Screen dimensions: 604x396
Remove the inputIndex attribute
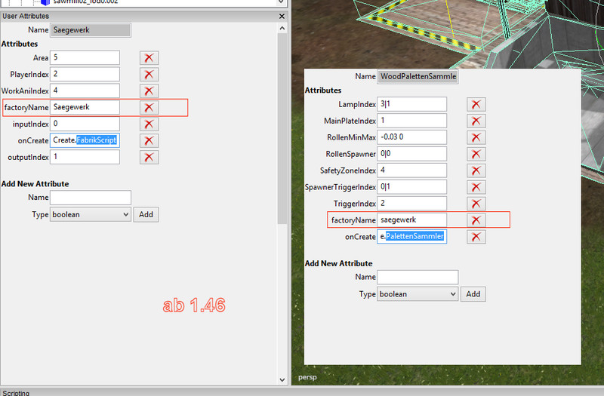[x=149, y=124]
